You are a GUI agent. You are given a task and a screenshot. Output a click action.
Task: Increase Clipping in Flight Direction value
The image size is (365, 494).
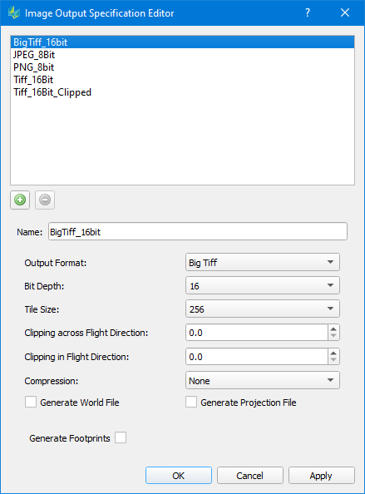click(x=333, y=353)
